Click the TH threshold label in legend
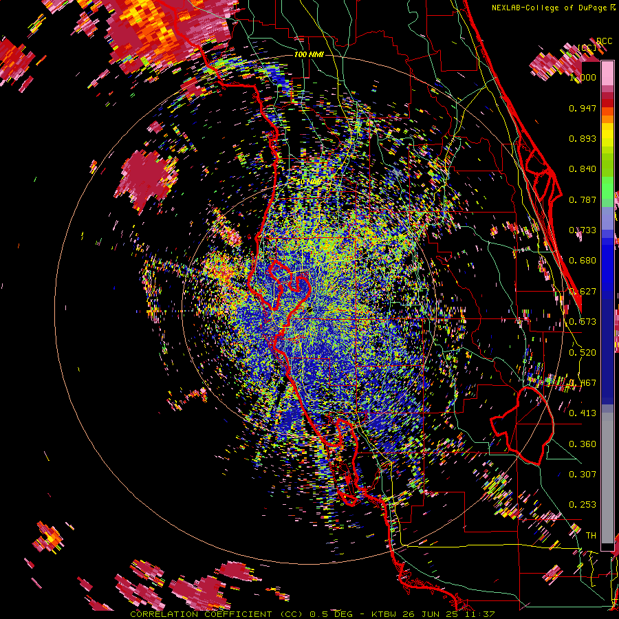 click(x=591, y=536)
